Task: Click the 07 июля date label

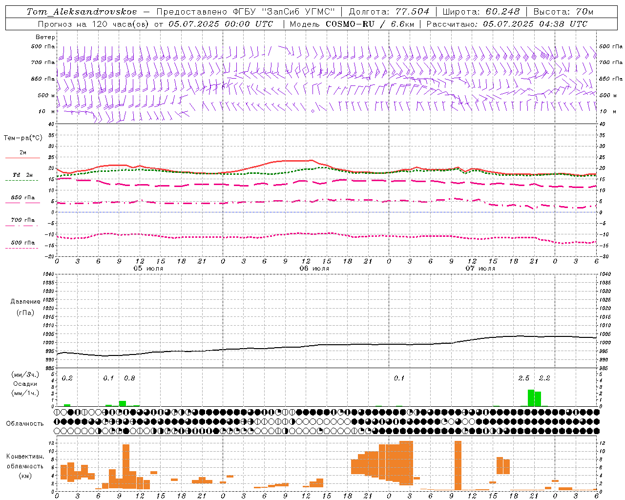Action: pos(480,269)
